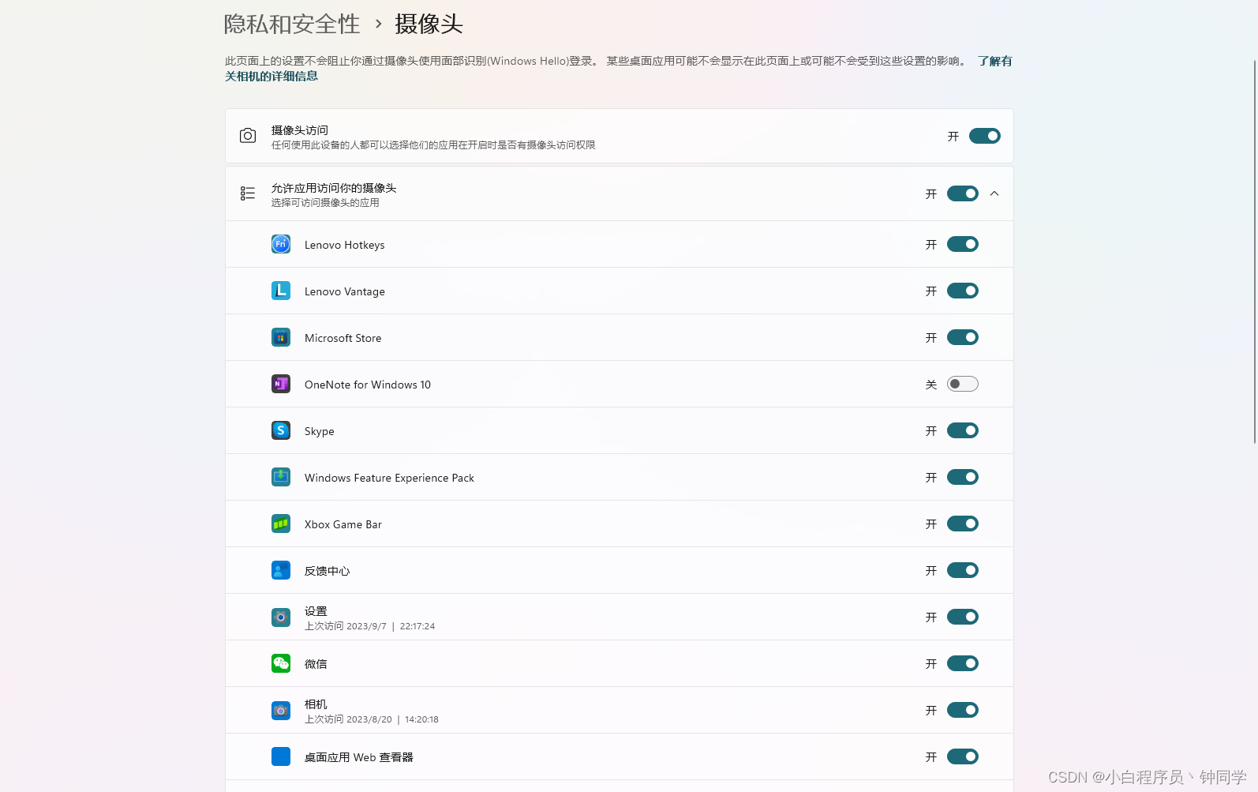Toggle Windows Feature Experience Pack camera access

(x=963, y=477)
